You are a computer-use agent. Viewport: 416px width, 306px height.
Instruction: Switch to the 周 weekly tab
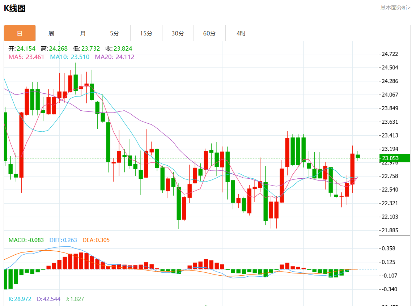coord(51,33)
